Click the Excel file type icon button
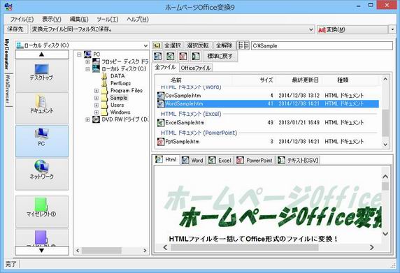The width and height of the screenshot is (400, 273). (170, 57)
